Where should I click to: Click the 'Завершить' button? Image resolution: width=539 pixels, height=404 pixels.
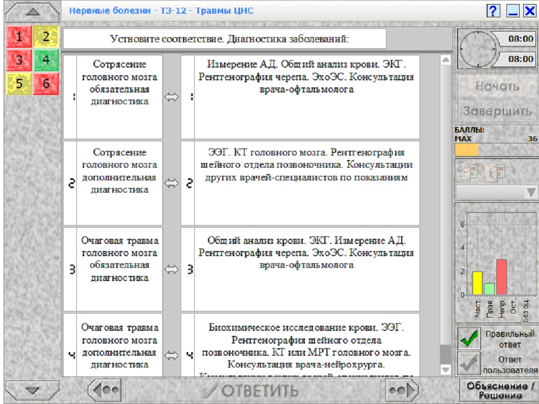pyautogui.click(x=497, y=111)
